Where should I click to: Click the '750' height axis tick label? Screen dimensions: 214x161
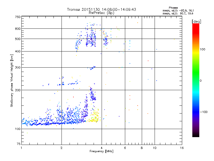point(18,17)
